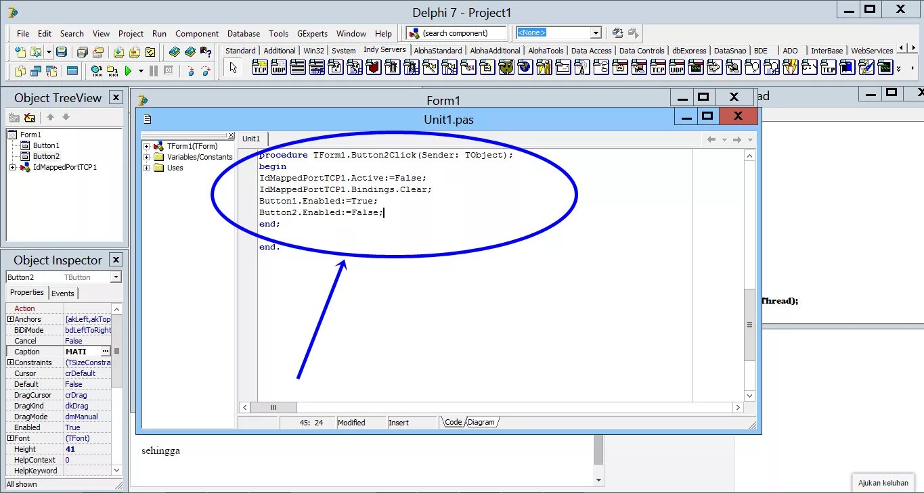Select Button1 in Object TreeView
The image size is (924, 493).
click(46, 145)
